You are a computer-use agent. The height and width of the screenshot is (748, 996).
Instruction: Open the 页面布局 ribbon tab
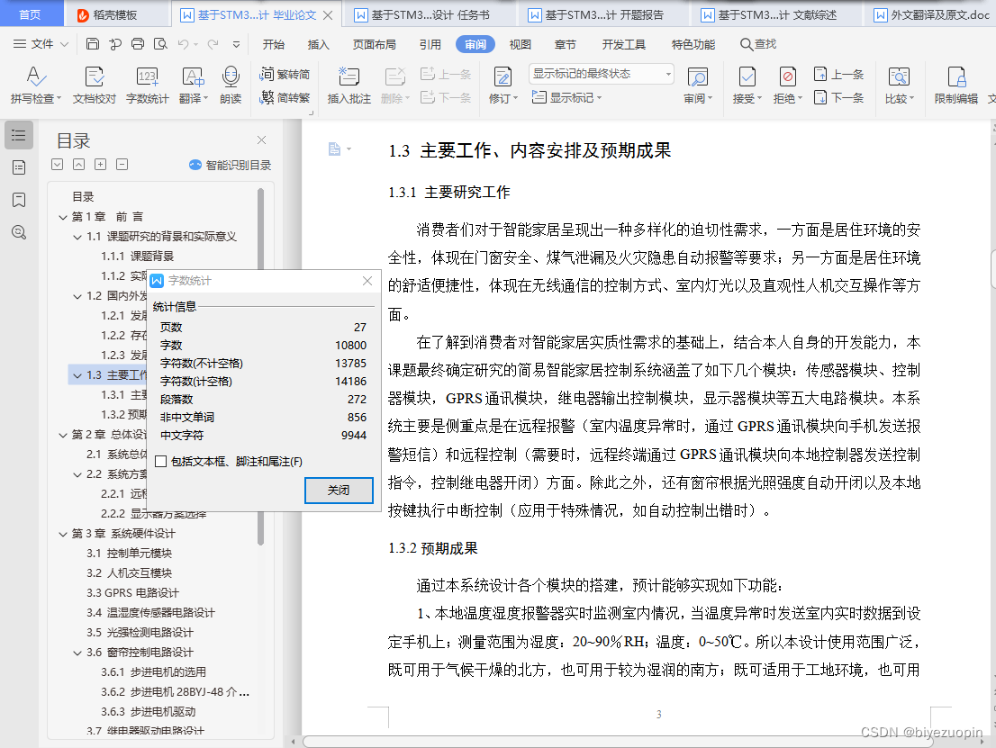[374, 44]
